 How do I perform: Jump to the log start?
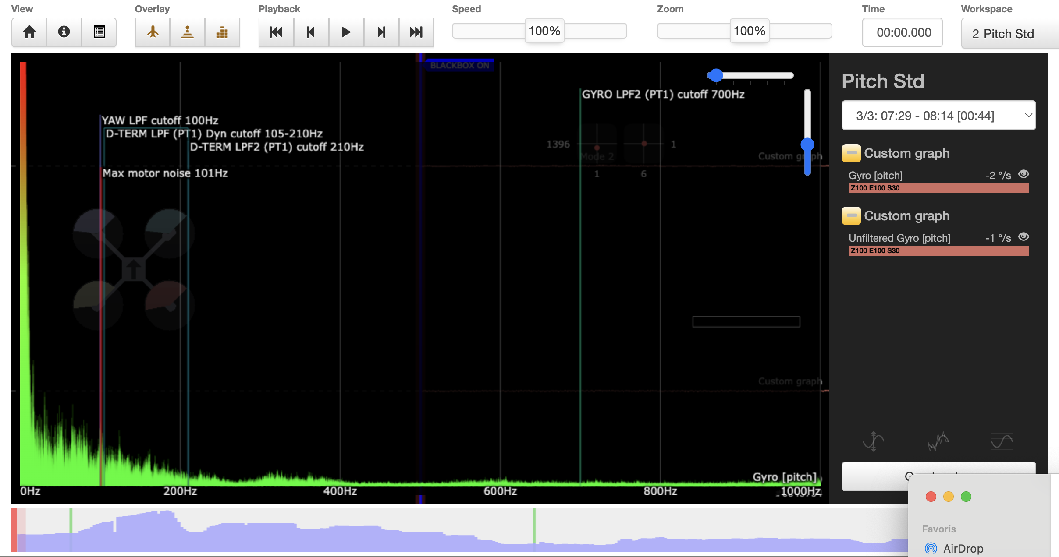pos(276,32)
